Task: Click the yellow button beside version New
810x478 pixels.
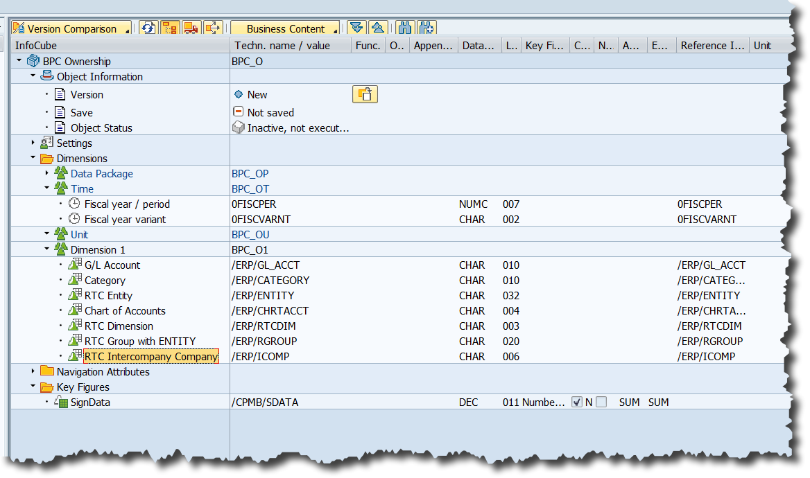Action: [365, 94]
